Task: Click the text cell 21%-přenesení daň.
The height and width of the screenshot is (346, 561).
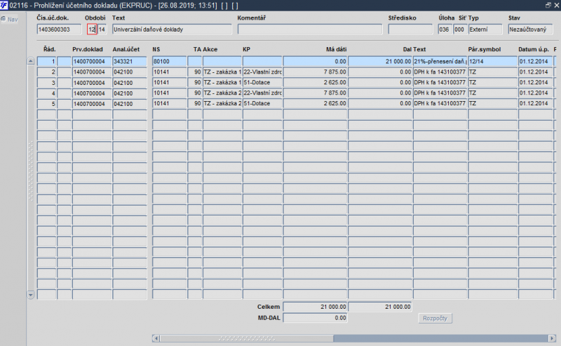Action: tap(440, 61)
